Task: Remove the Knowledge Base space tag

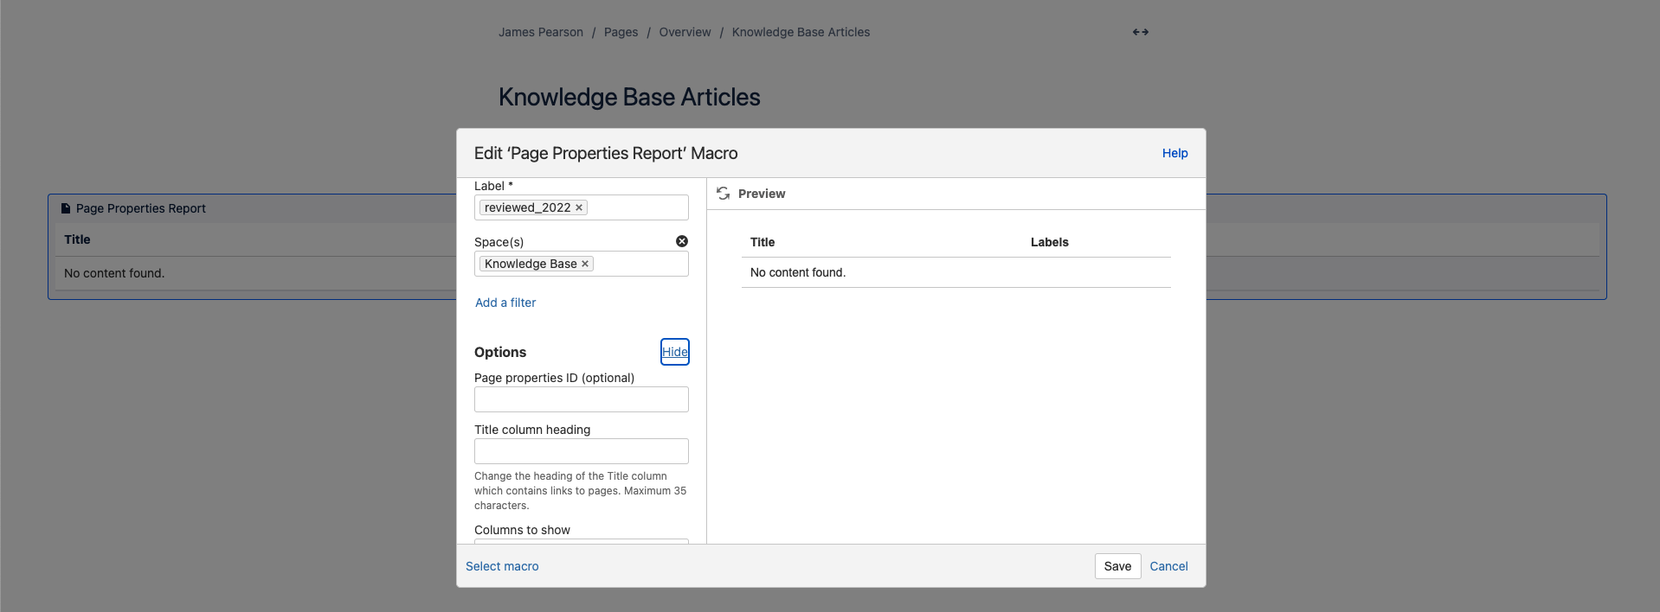Action: [585, 264]
